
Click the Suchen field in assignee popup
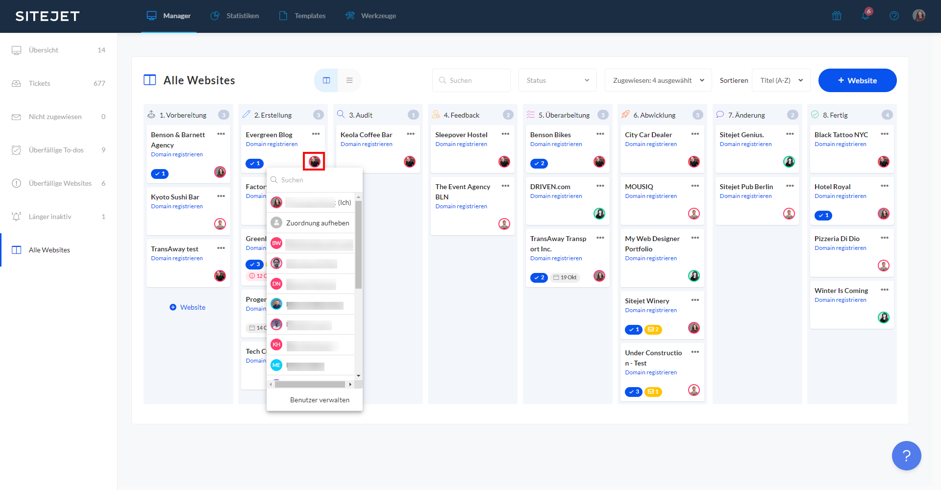pyautogui.click(x=315, y=180)
